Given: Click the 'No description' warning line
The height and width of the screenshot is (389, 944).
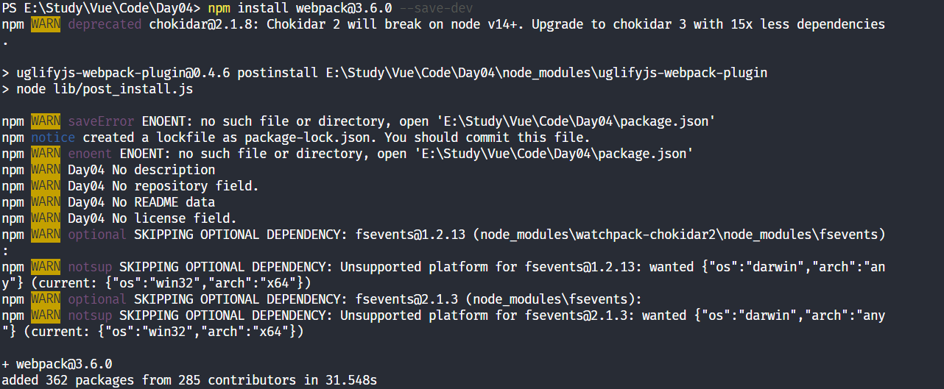Looking at the screenshot, I should tap(163, 170).
